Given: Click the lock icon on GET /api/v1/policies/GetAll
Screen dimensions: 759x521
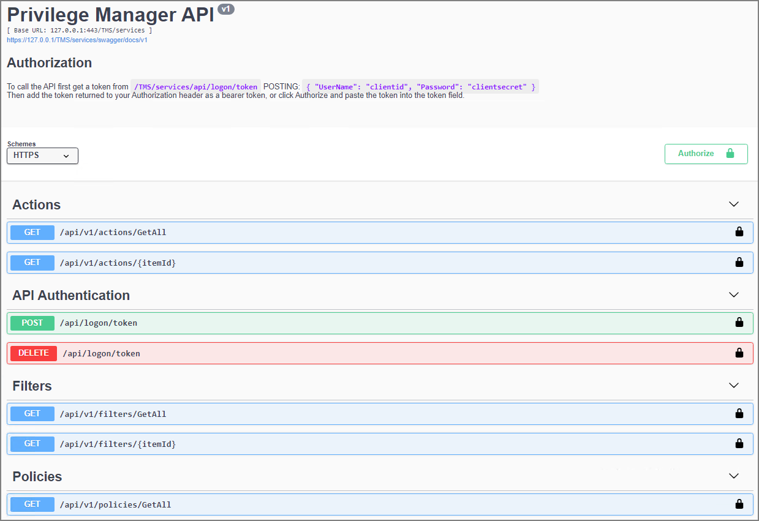Looking at the screenshot, I should [739, 504].
